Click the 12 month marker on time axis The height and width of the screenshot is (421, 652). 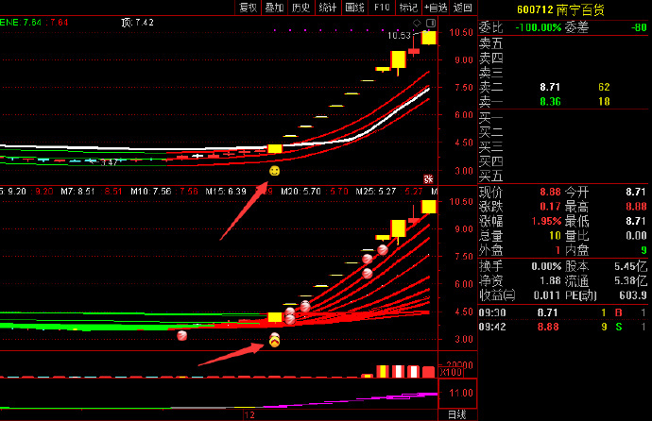tap(249, 414)
